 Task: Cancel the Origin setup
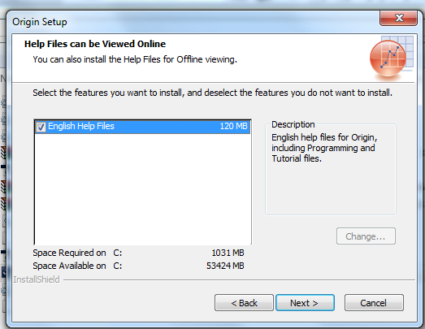tap(374, 303)
